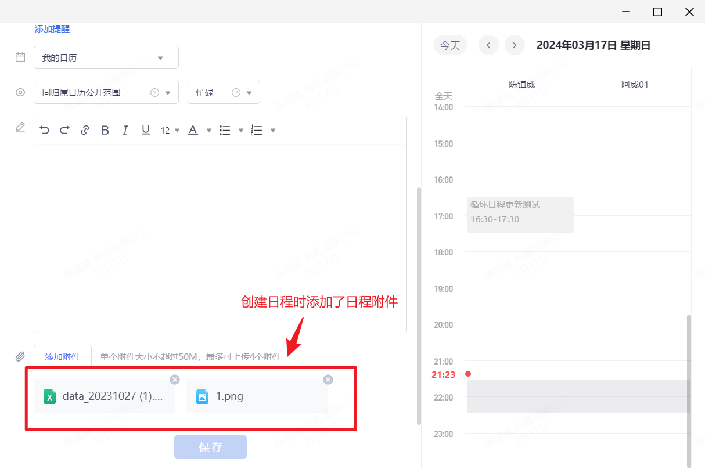Click the 添加提醒 link
This screenshot has width=705, height=469.
pos(52,29)
